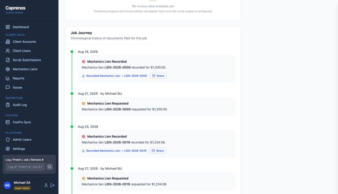This screenshot has width=338, height=194.
Task: Click the Aug 27, 2026 timeline dot
Action: pos(72,169)
